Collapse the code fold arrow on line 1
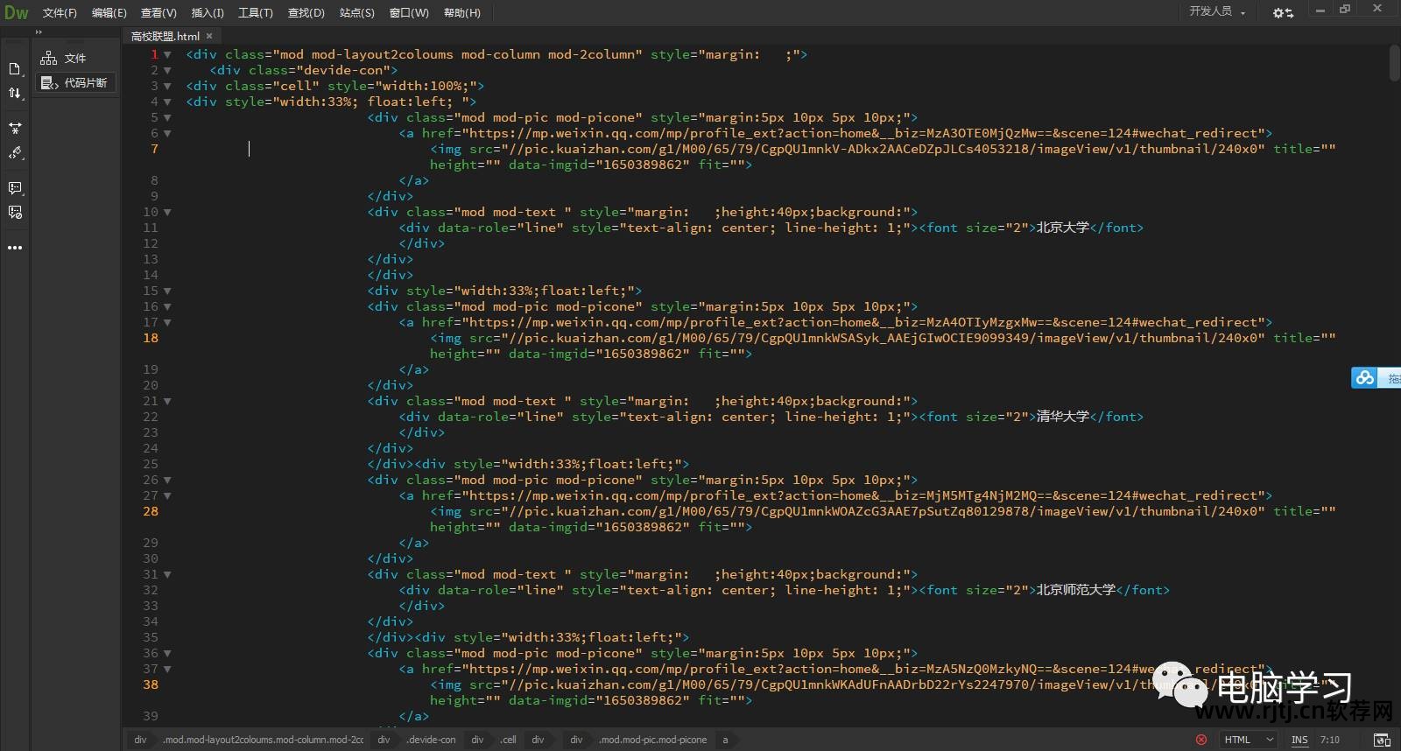The width and height of the screenshot is (1401, 751). tap(167, 54)
